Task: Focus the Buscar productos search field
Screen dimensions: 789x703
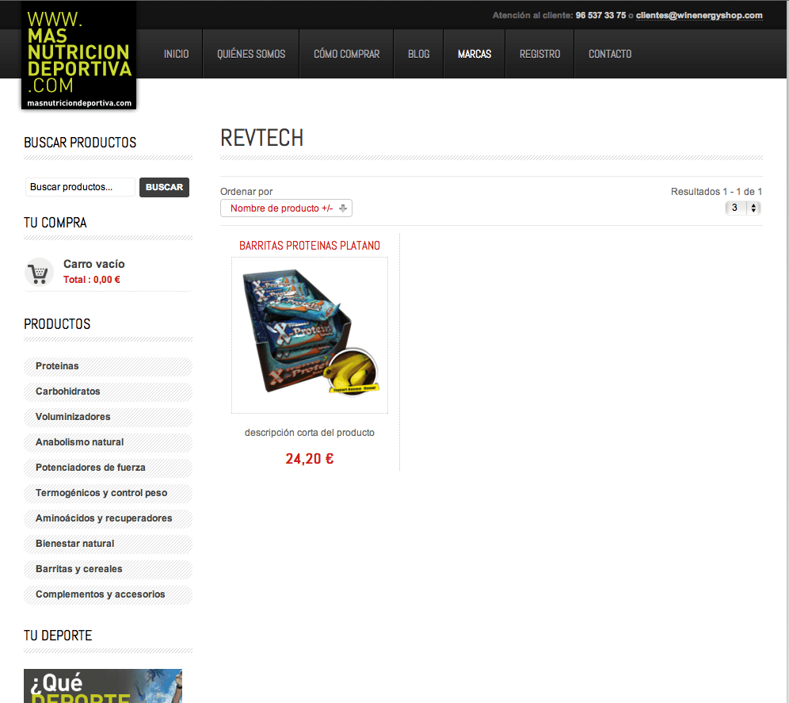Action: pos(80,187)
